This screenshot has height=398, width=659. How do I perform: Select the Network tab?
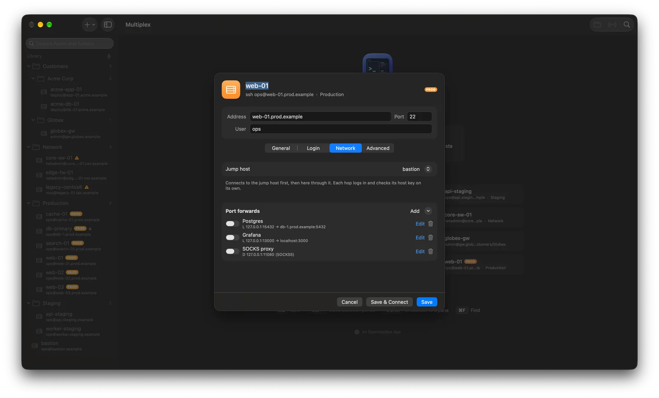pos(346,148)
